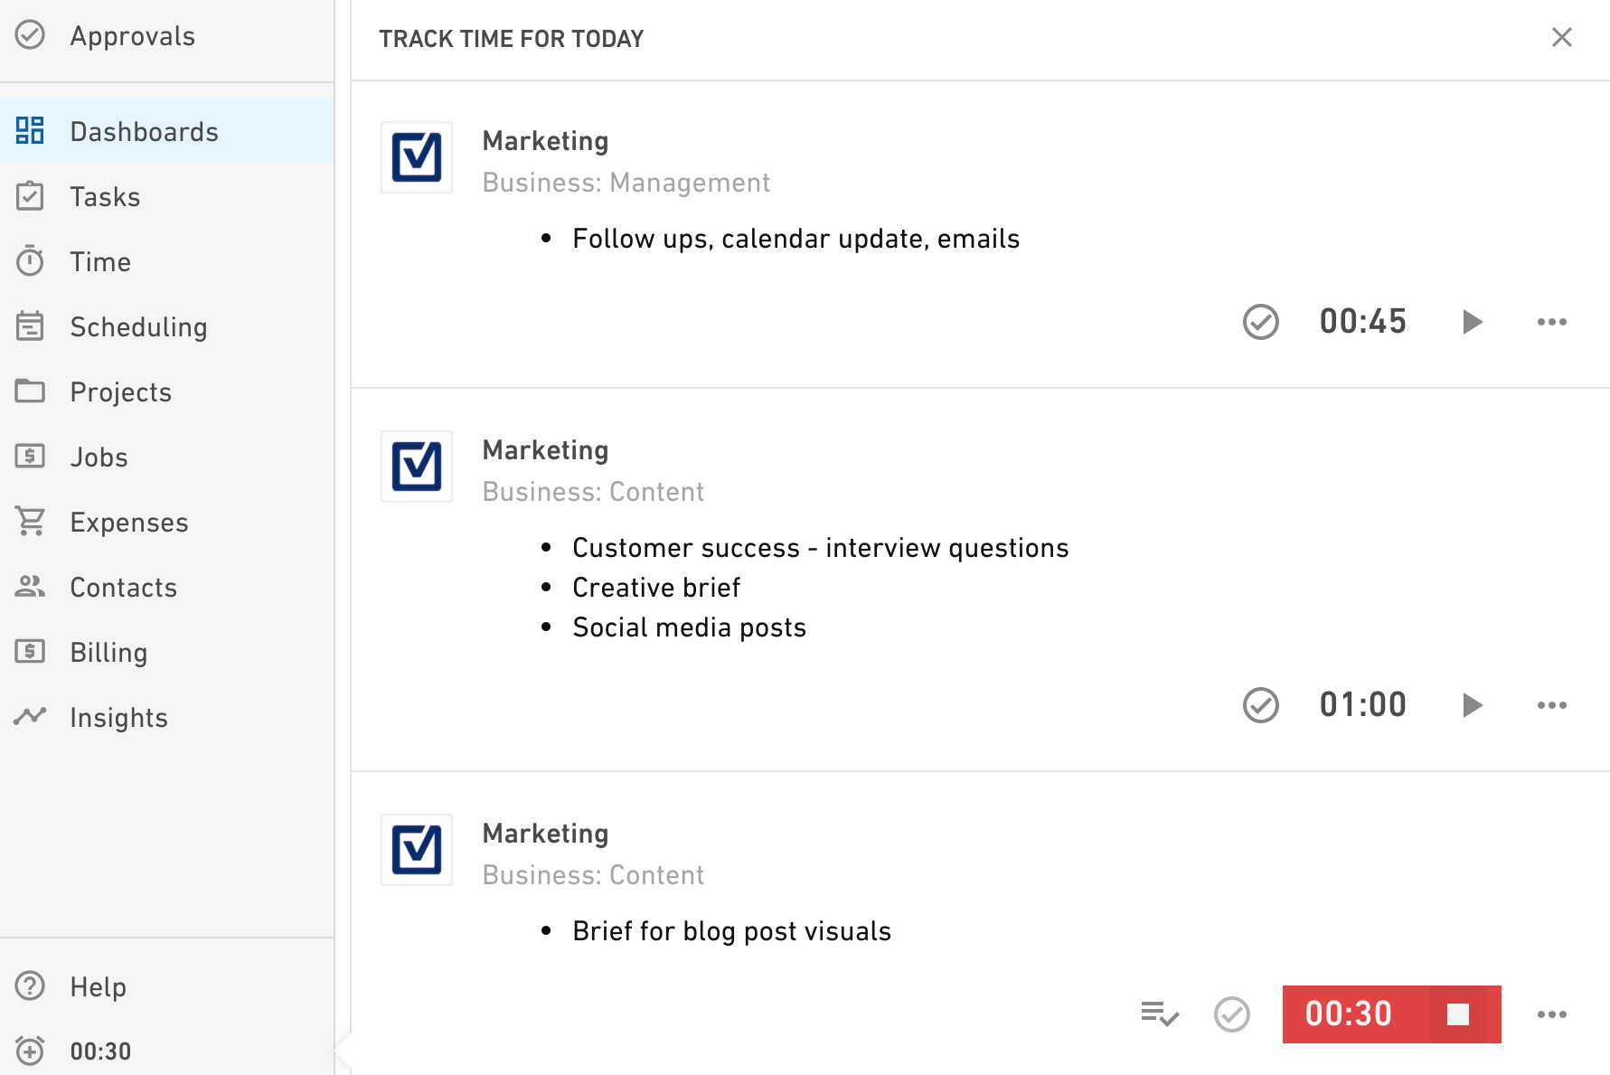1610x1075 pixels.
Task: Open the Help question mark icon
Action: tap(30, 985)
